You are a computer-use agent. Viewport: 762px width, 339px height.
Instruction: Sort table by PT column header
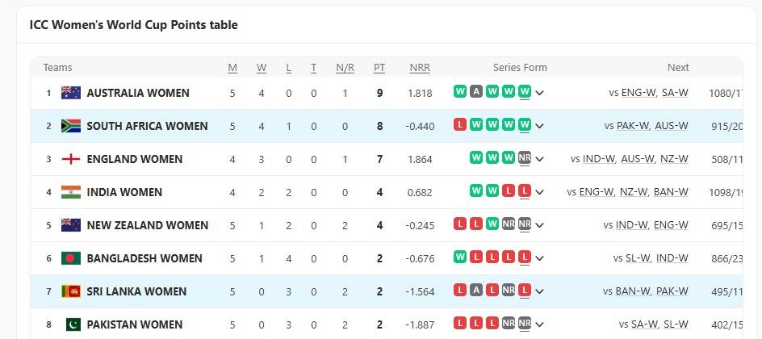(379, 68)
